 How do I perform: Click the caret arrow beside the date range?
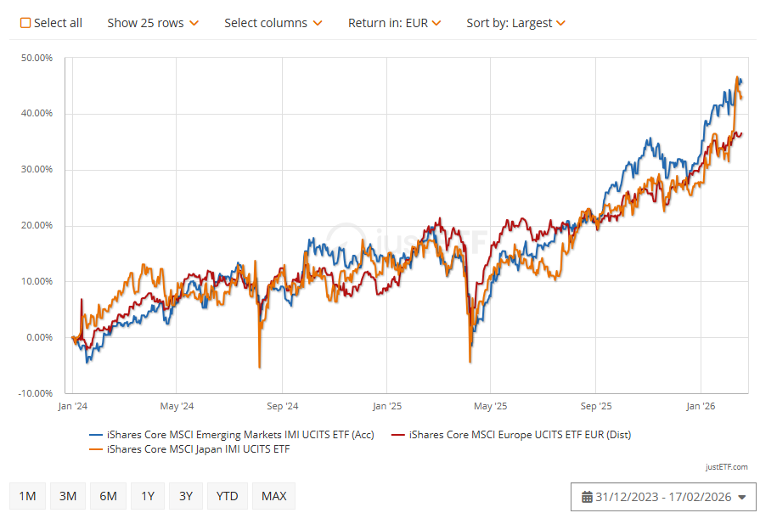pos(742,497)
